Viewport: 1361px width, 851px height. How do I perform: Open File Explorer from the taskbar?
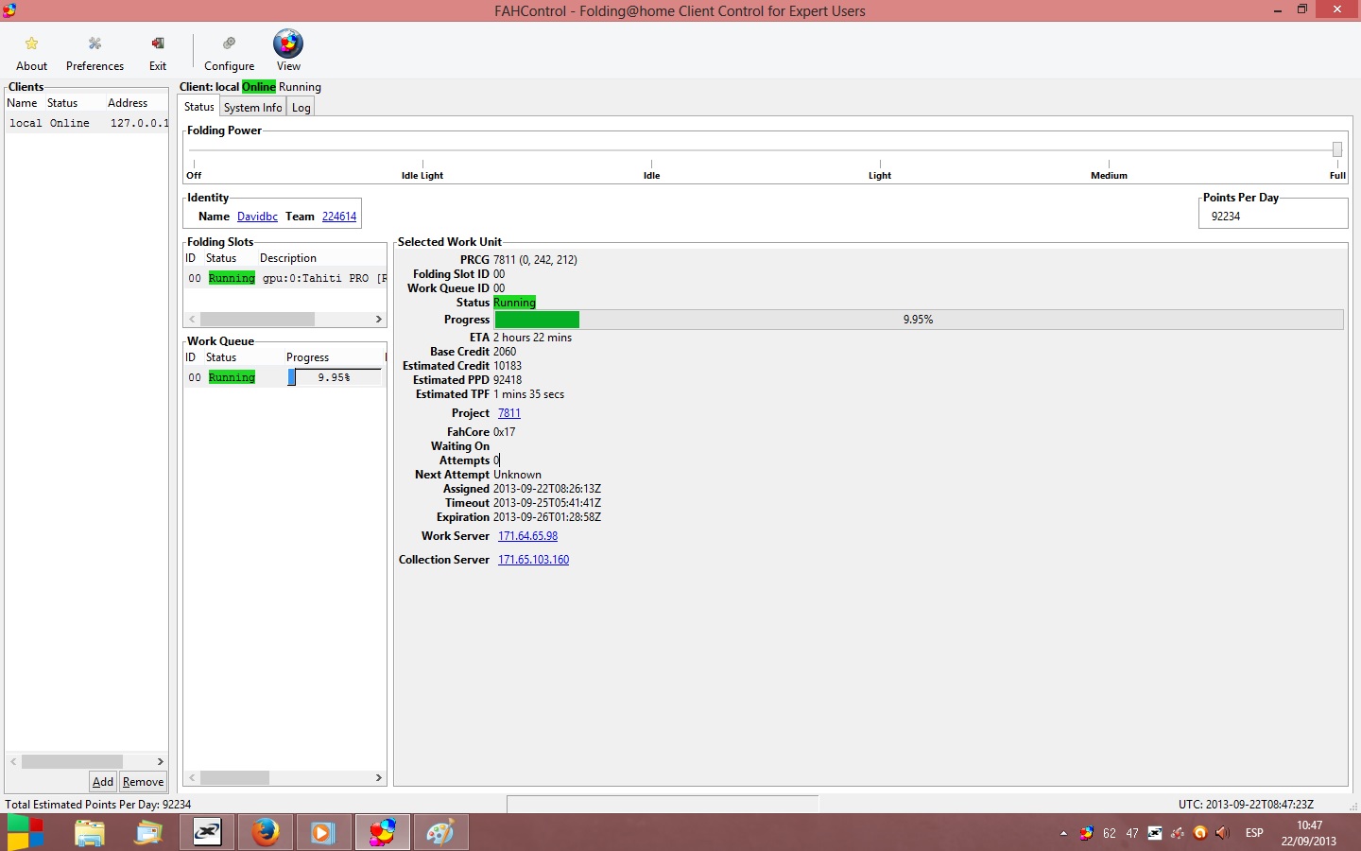pyautogui.click(x=89, y=833)
